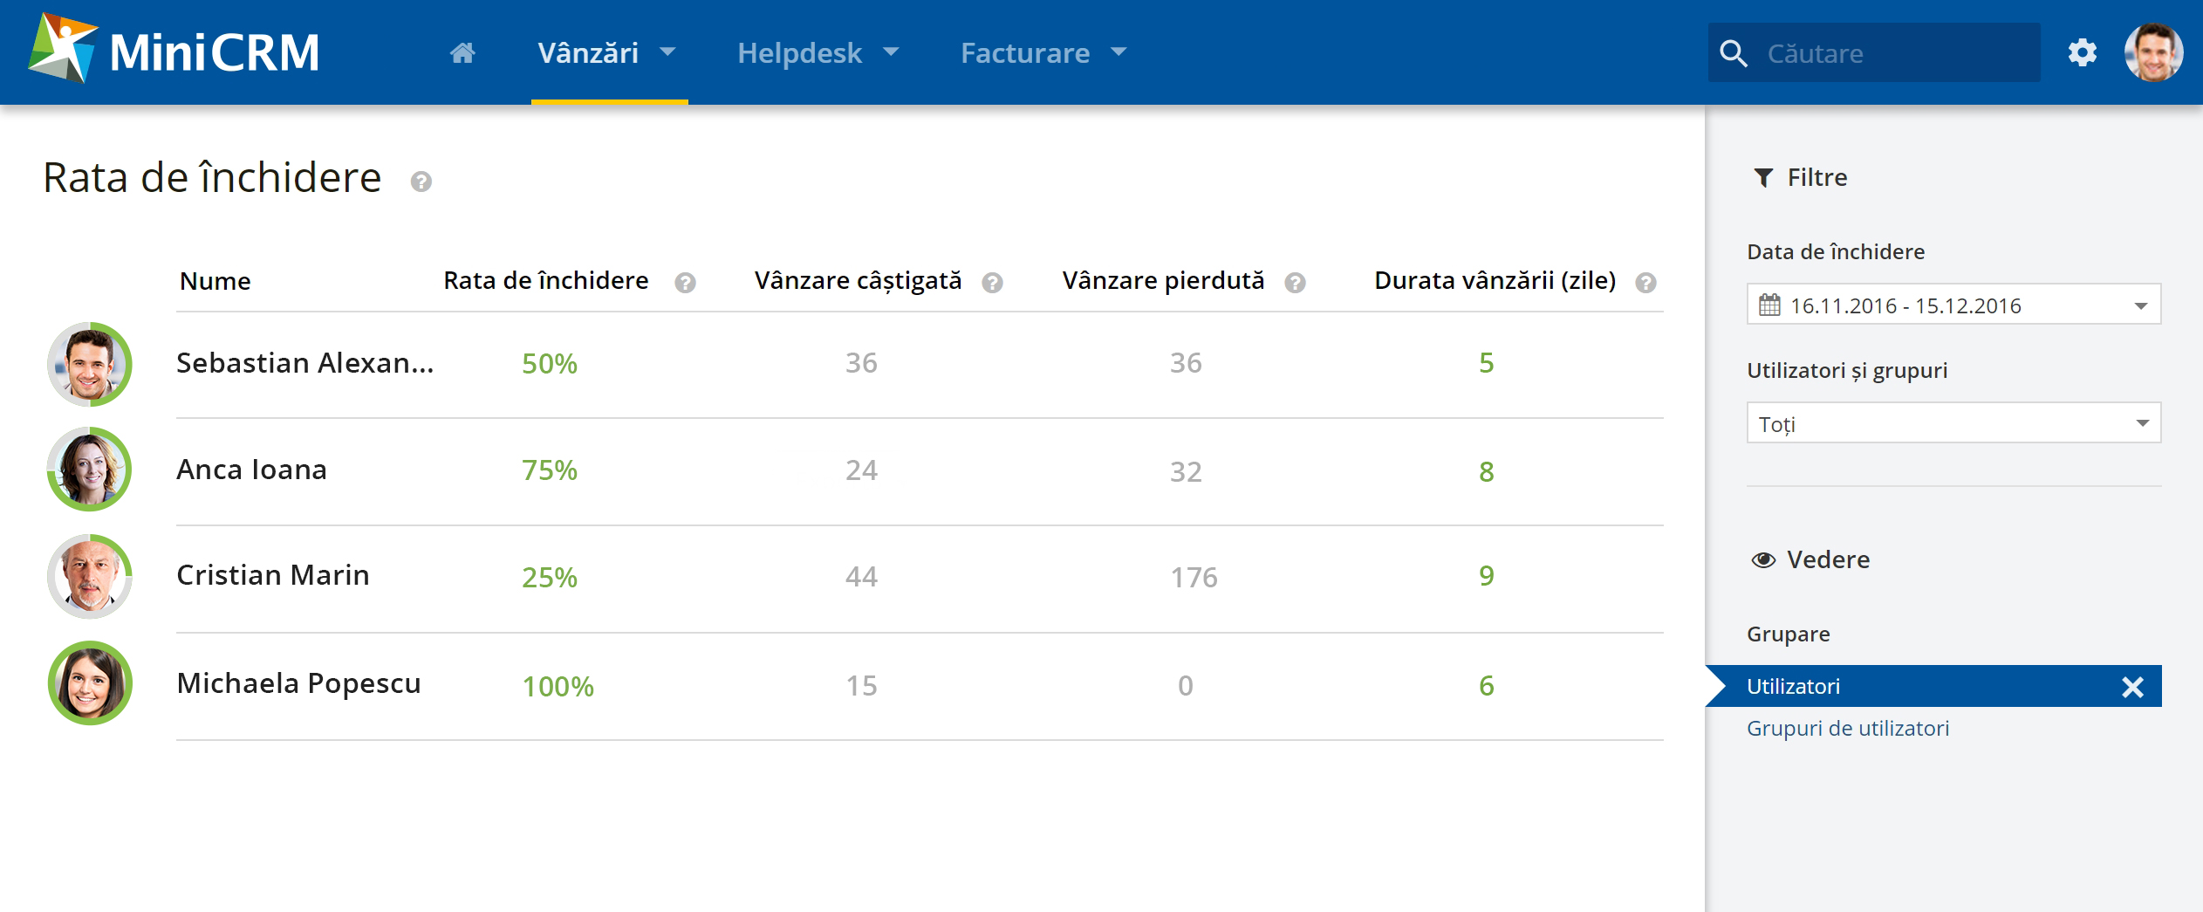Screen dimensions: 2203x912
Task: Click Cristian Marin's 176 lost sales value
Action: coord(1194,578)
